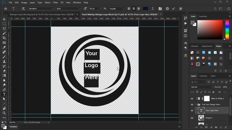Screen dimensions: 232x130
Task: Cancel current text edits
Action: tap(167, 9)
